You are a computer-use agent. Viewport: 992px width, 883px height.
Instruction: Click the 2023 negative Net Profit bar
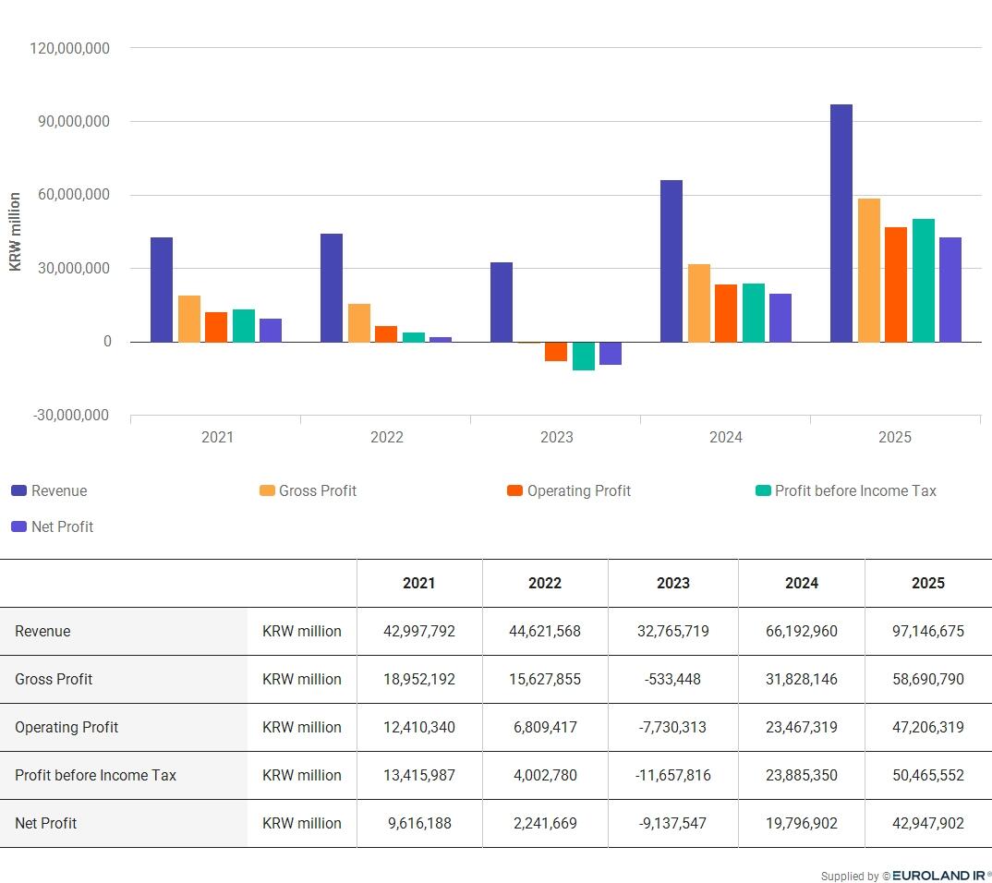click(611, 354)
